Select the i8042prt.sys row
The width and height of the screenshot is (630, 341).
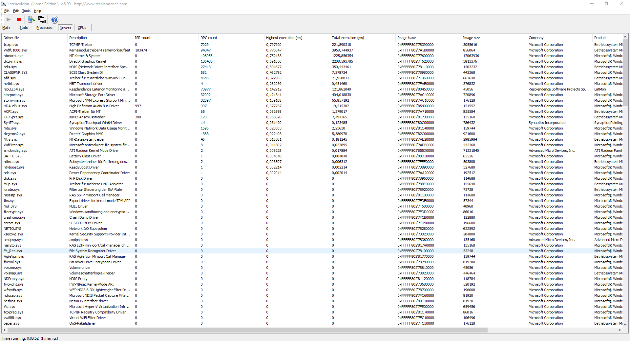(312, 117)
